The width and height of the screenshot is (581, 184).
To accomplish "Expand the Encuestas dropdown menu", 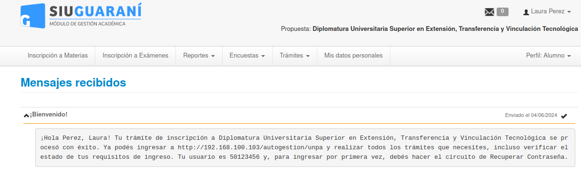I will click(x=247, y=56).
